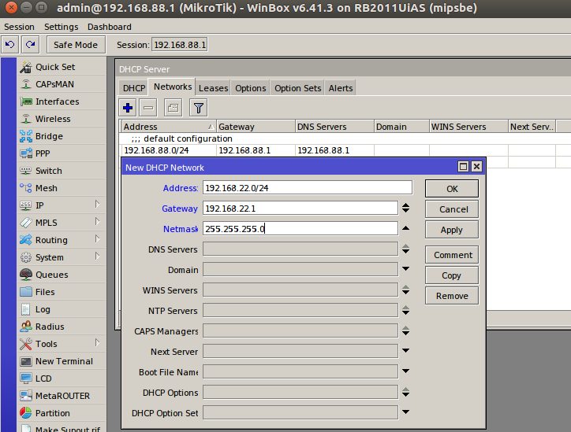Screen dimensions: 571x432
Task: Click the undo arrow icon
Action: [10, 45]
